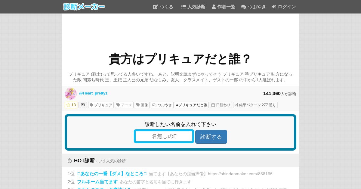This screenshot has width=361, height=189.
Task: Click the 141,360人が診断 count text
Action: 280,94
